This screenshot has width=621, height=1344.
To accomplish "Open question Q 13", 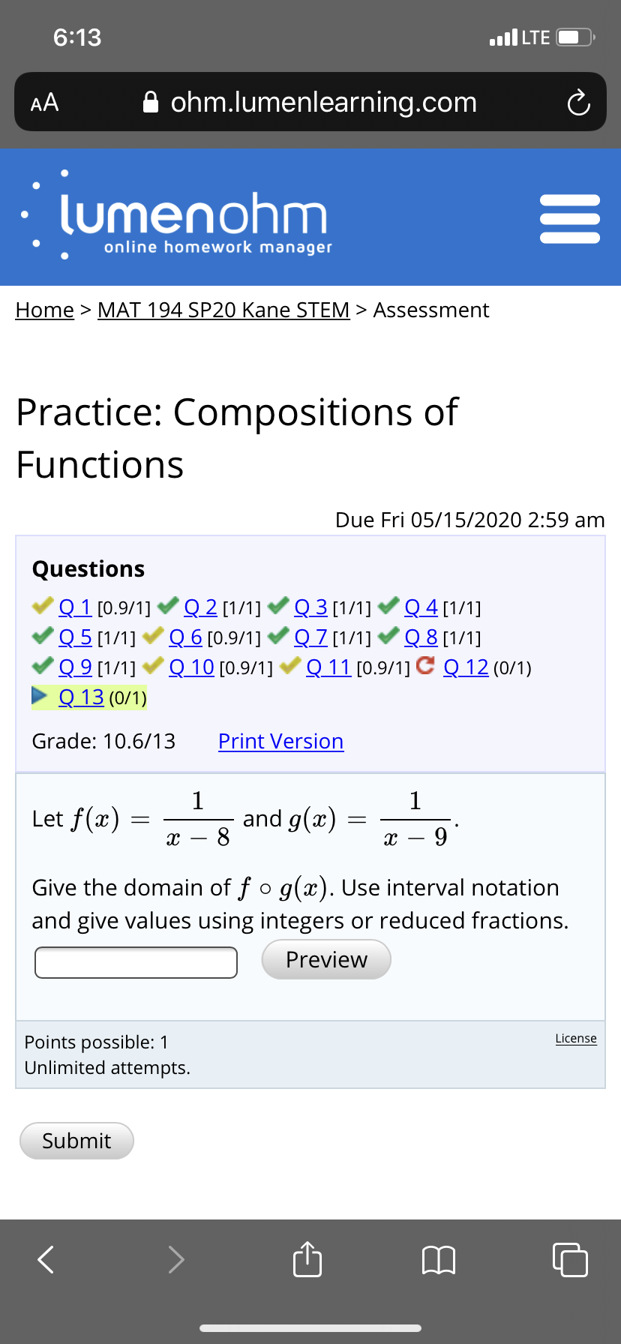I will [81, 696].
